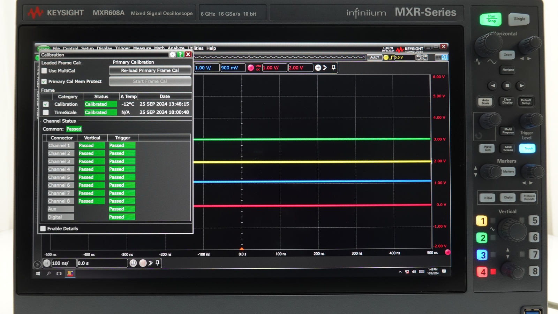Enable the Enable Details checkbox

pos(43,229)
